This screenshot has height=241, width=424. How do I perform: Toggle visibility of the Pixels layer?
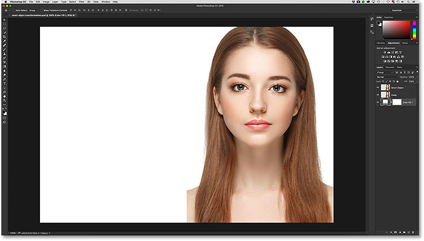click(378, 95)
